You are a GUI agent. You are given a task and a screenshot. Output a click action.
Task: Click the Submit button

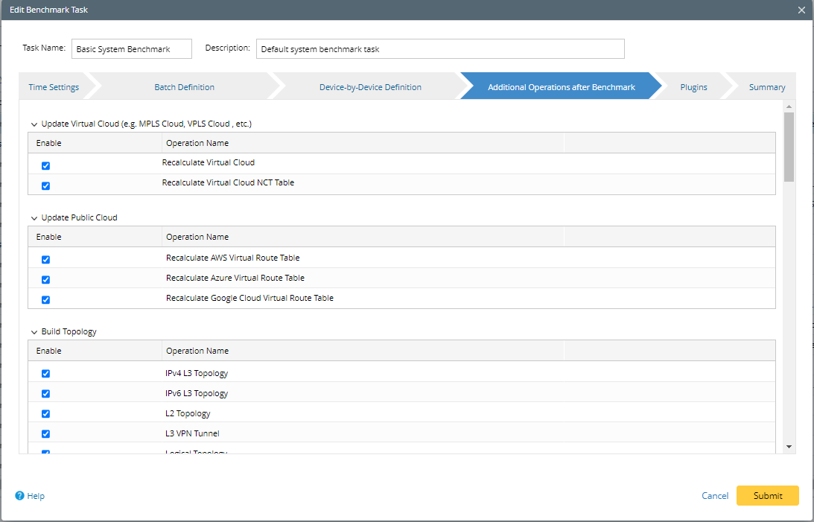767,496
